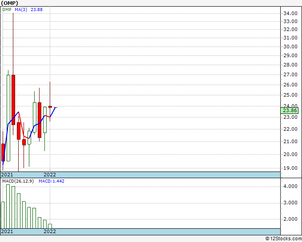Click the 2022 label on price chart axis

point(50,175)
